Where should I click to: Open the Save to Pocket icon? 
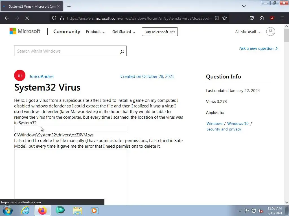click(x=251, y=18)
